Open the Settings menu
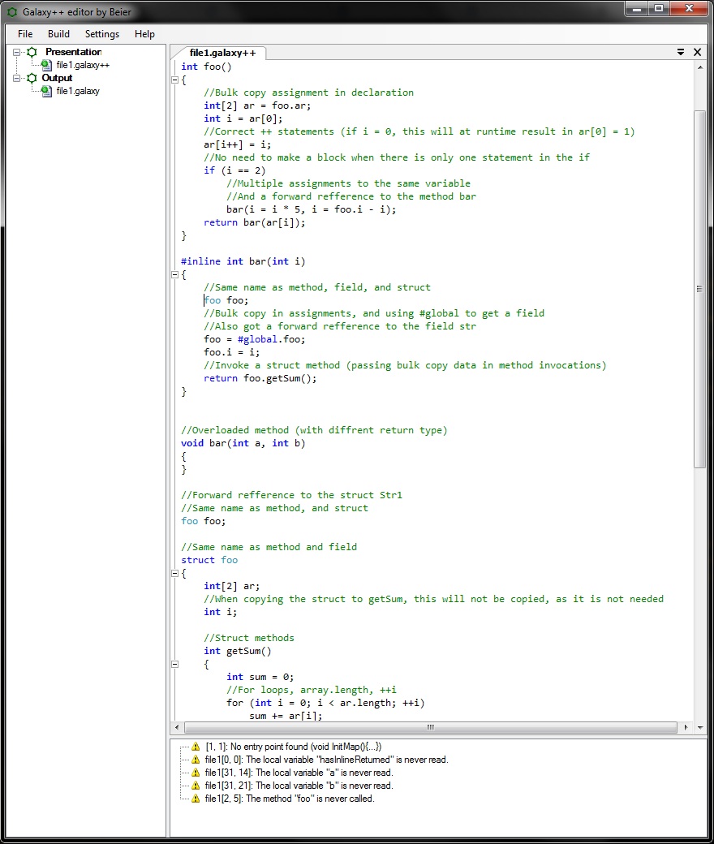Screen dimensions: 714x844 pos(102,34)
